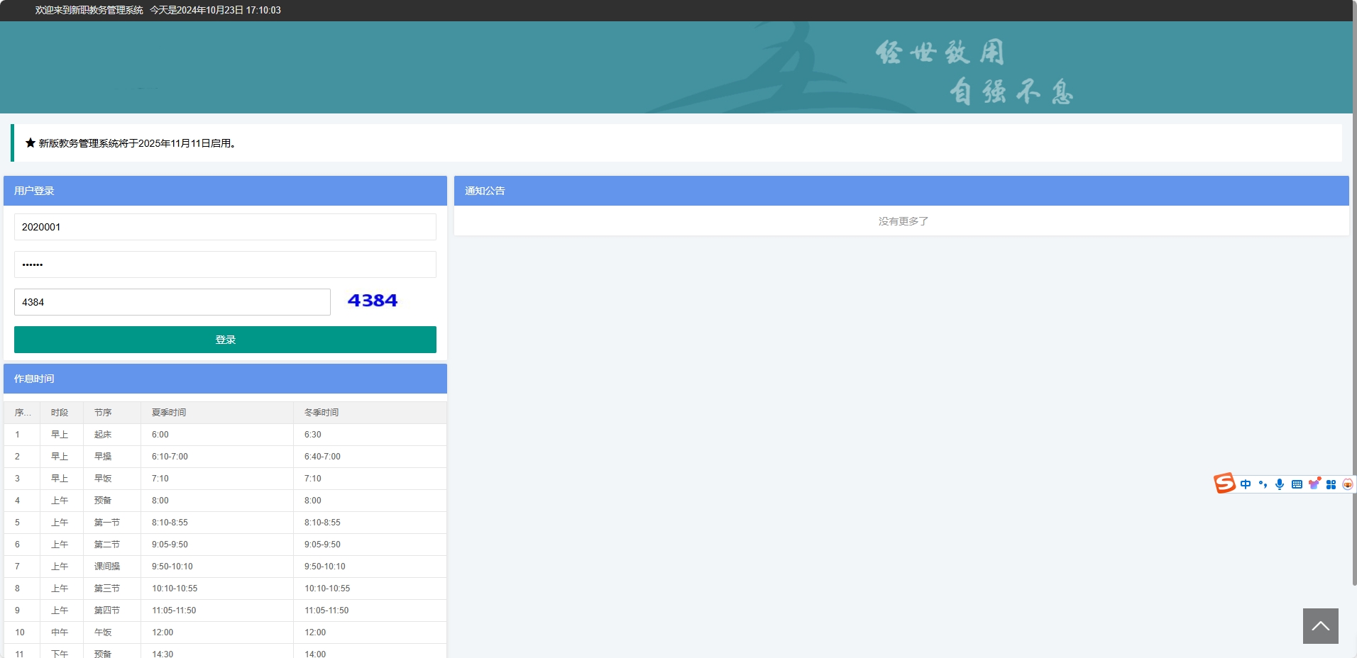Click the star icon beside the notice
The height and width of the screenshot is (658, 1357).
tap(31, 143)
